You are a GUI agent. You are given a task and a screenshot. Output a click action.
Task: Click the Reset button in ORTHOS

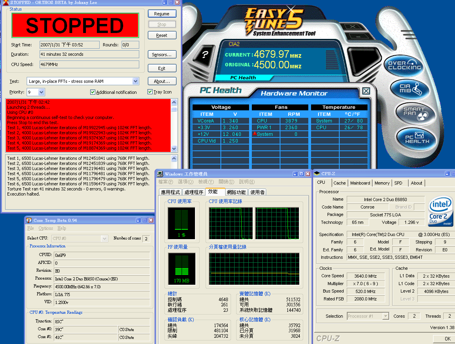(x=162, y=35)
